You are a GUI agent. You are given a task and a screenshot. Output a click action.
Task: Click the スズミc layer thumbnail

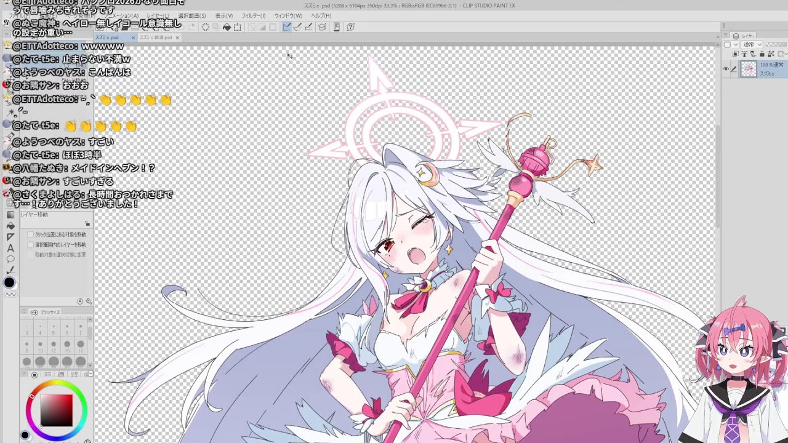click(x=749, y=69)
